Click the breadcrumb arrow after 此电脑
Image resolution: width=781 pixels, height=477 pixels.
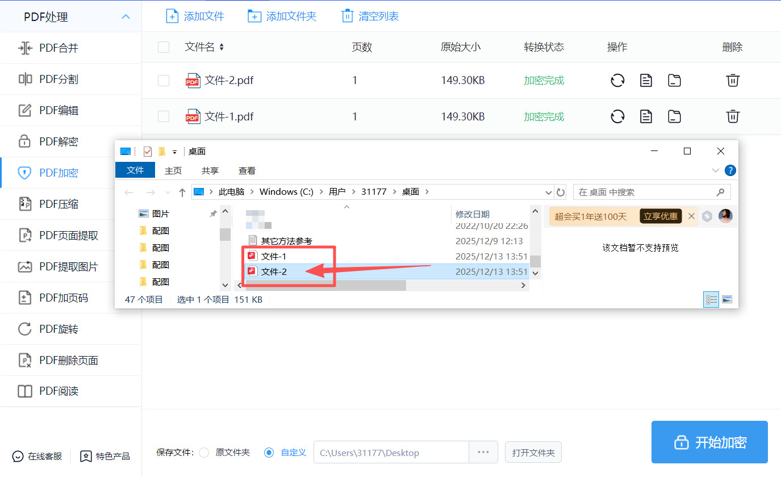point(252,192)
